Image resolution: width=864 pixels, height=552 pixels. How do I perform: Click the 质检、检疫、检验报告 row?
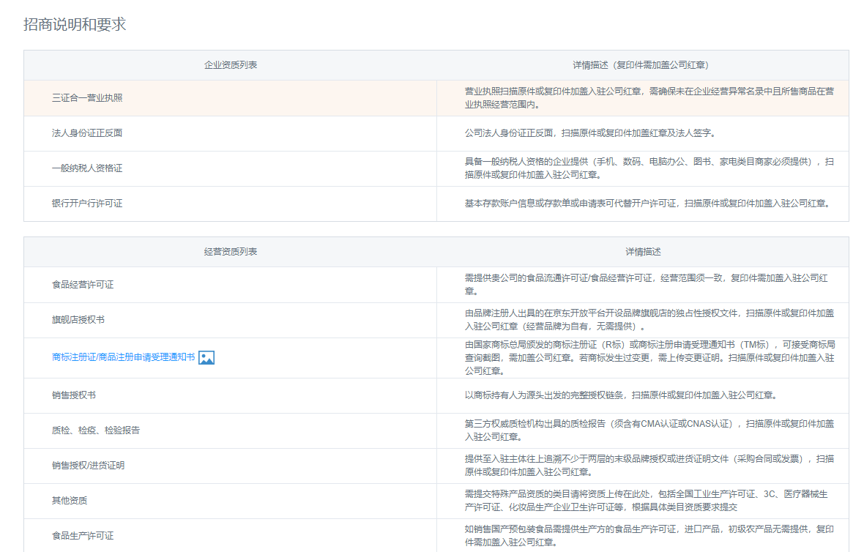click(x=436, y=430)
